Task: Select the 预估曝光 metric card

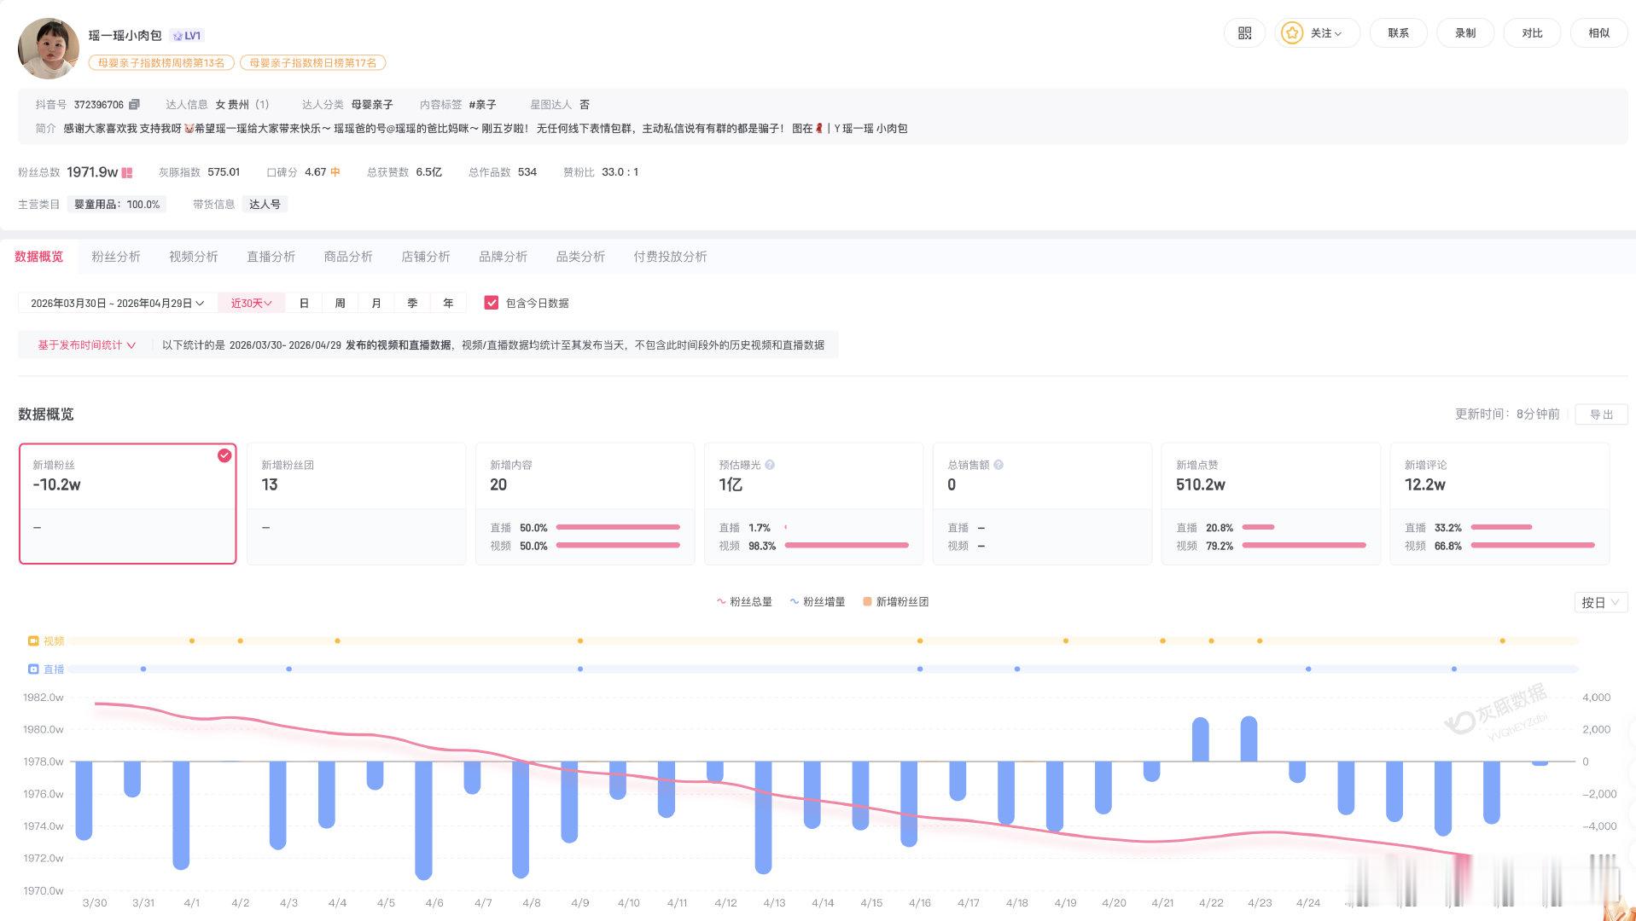Action: click(813, 503)
